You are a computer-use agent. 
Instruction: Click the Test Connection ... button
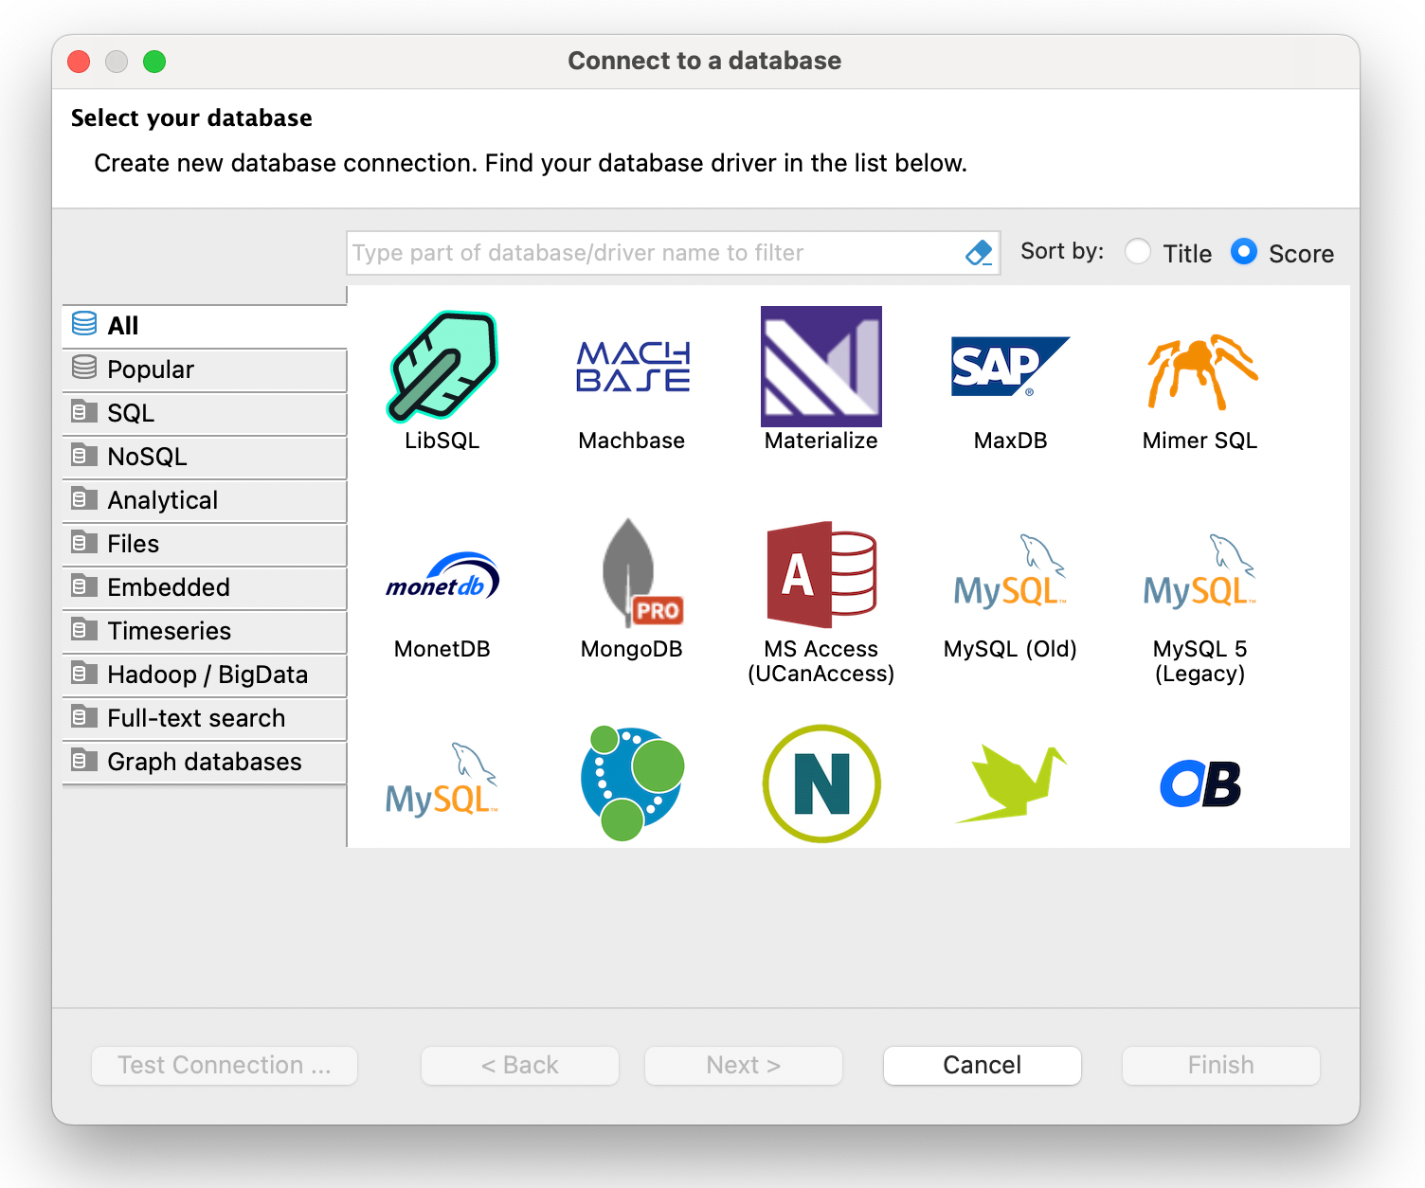[x=225, y=1065]
